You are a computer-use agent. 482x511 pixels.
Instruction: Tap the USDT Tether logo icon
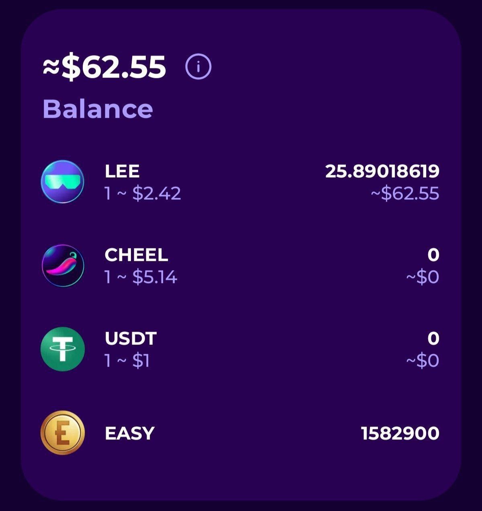pos(63,349)
